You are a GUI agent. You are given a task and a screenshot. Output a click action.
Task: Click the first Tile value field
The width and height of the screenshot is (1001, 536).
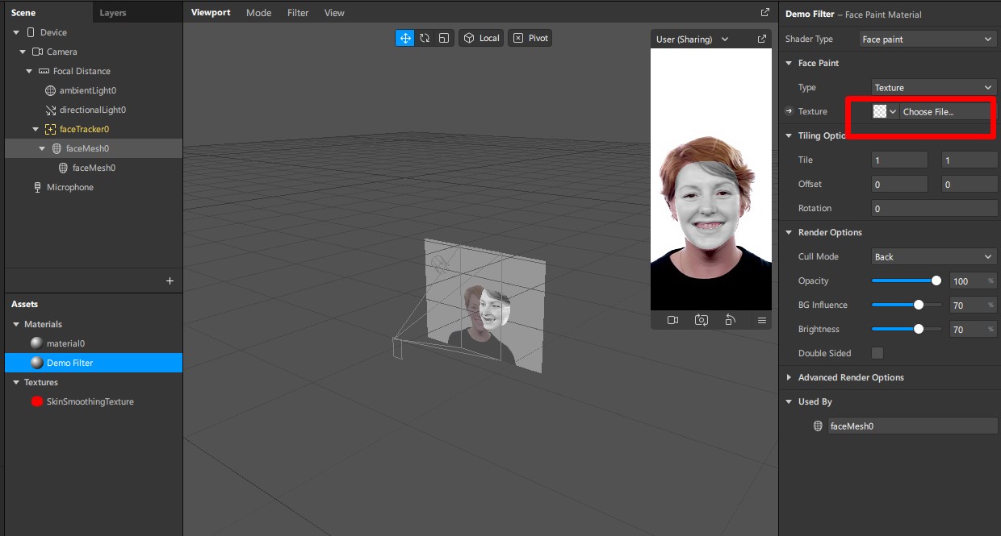pos(900,160)
